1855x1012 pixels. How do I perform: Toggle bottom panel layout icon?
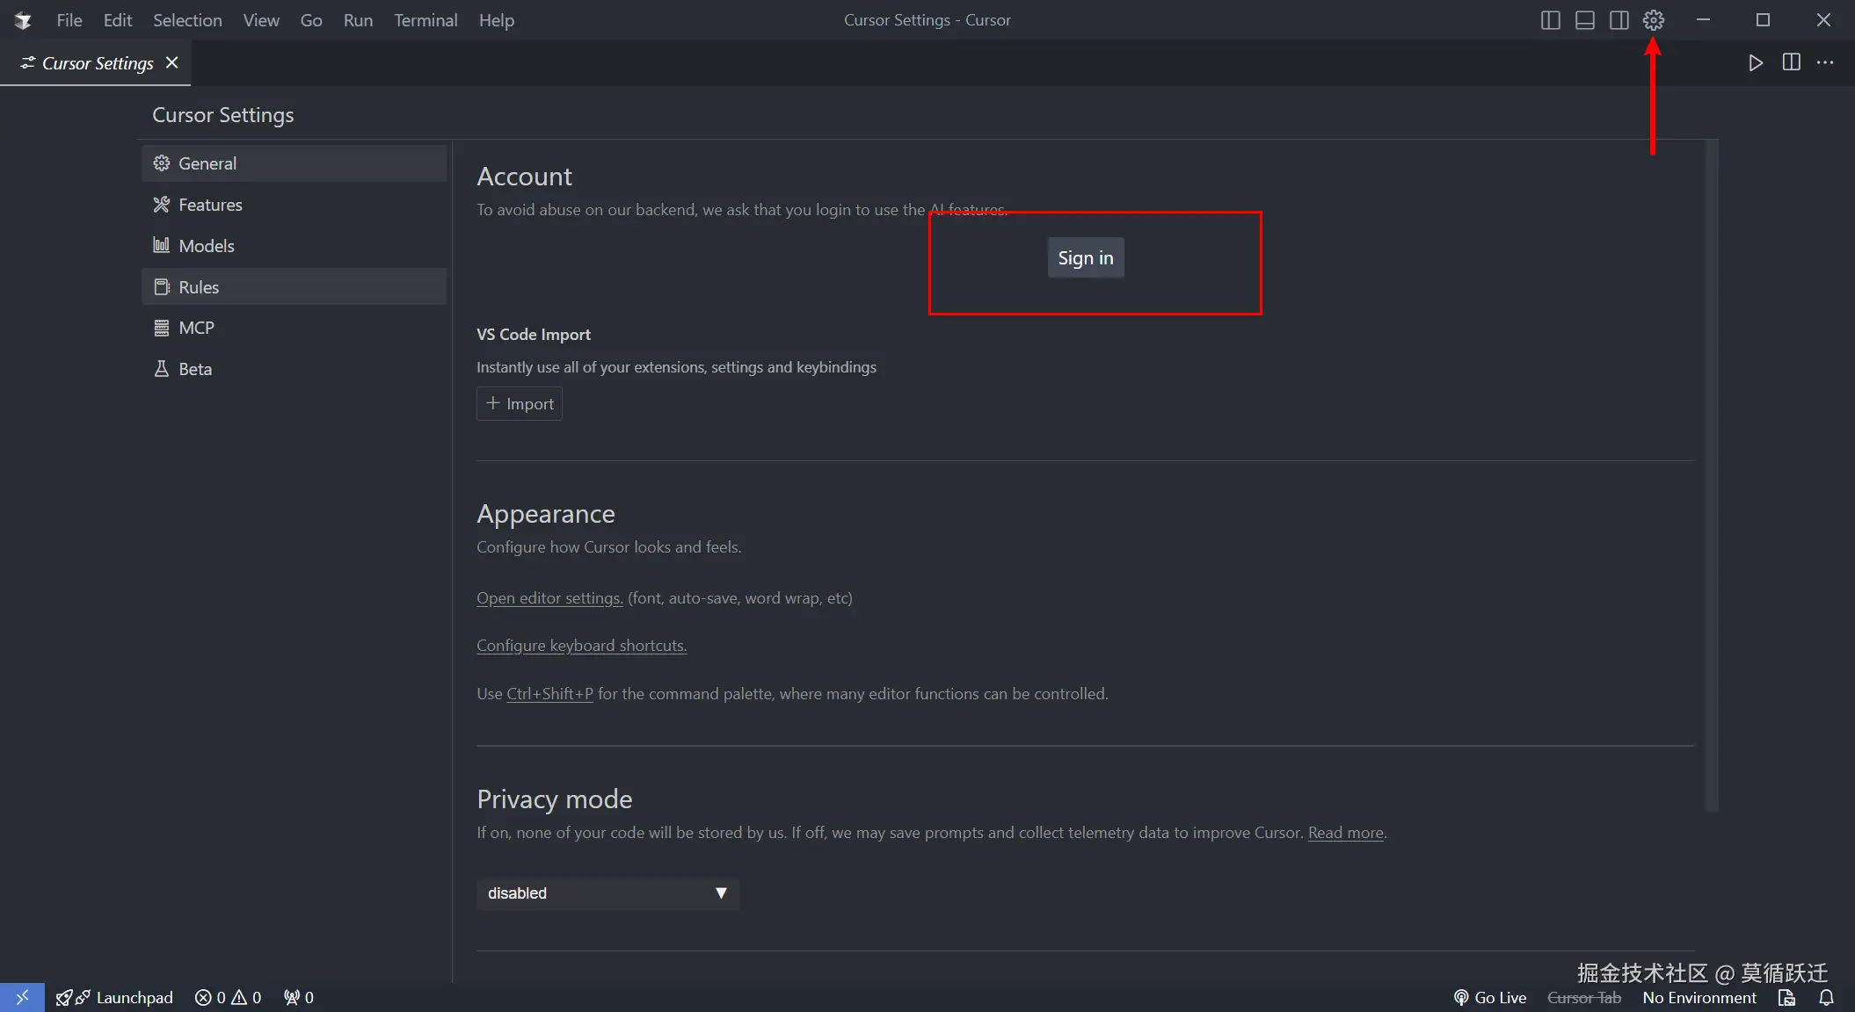(x=1584, y=20)
